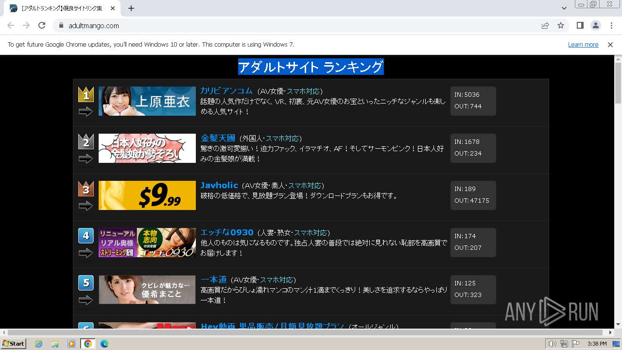Viewport: 622px width, 350px height.
Task: Expand the tab search chevron
Action: click(564, 8)
